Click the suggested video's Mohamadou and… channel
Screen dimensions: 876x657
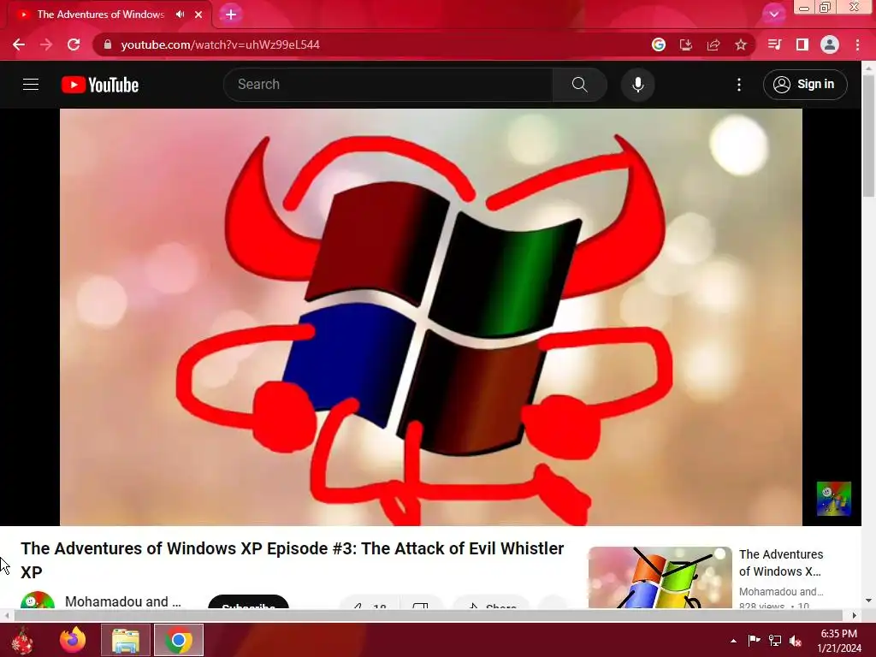(781, 592)
